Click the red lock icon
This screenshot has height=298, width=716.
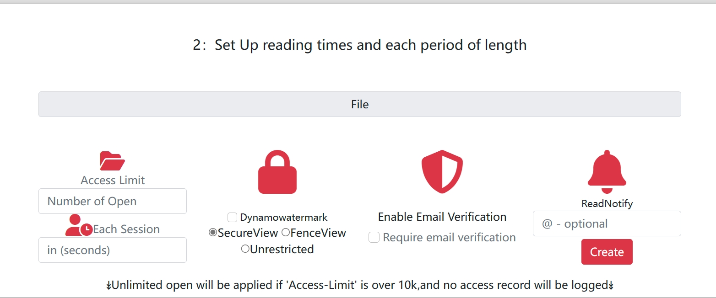click(277, 171)
